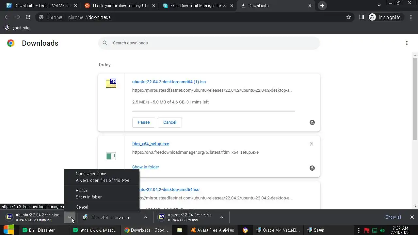Viewport: 418px width, 235px height.
Task: Open the ubuntu-22.04.2-desktop-amd64 (1).iso link
Action: pyautogui.click(x=169, y=82)
